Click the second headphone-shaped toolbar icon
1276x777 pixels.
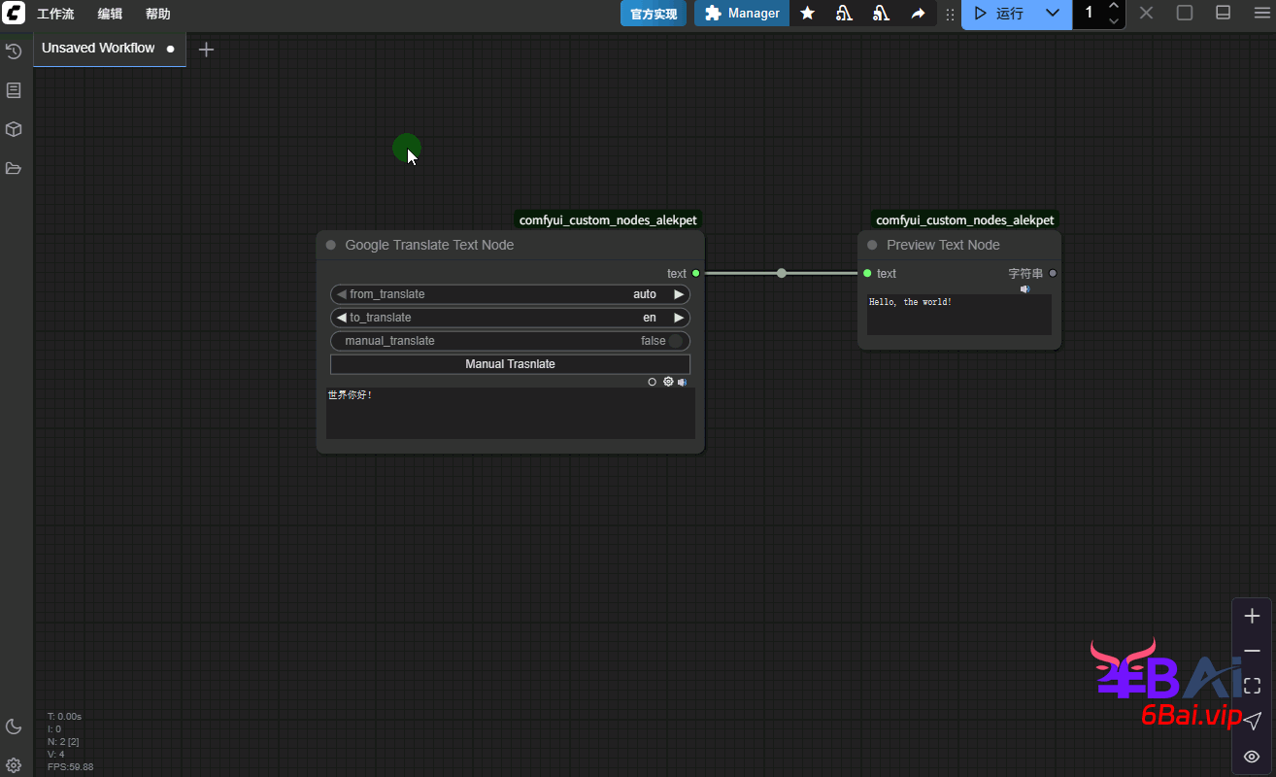coord(881,14)
